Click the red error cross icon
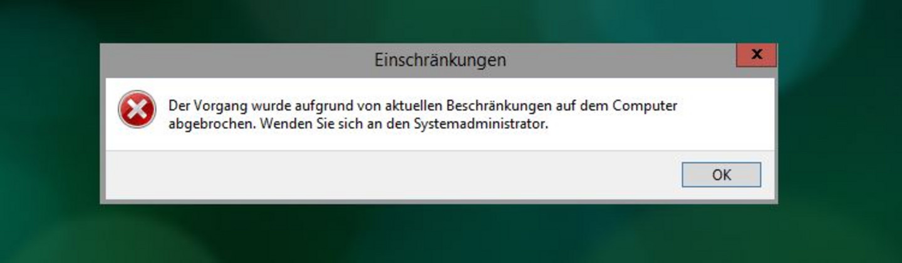 point(137,109)
